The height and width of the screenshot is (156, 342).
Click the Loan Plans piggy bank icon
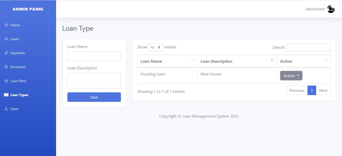(x=6, y=81)
